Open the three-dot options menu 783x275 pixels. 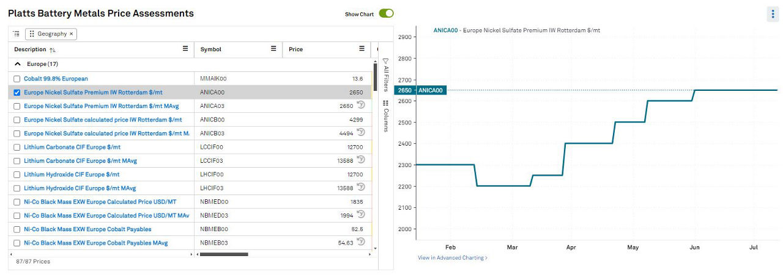pyautogui.click(x=771, y=15)
